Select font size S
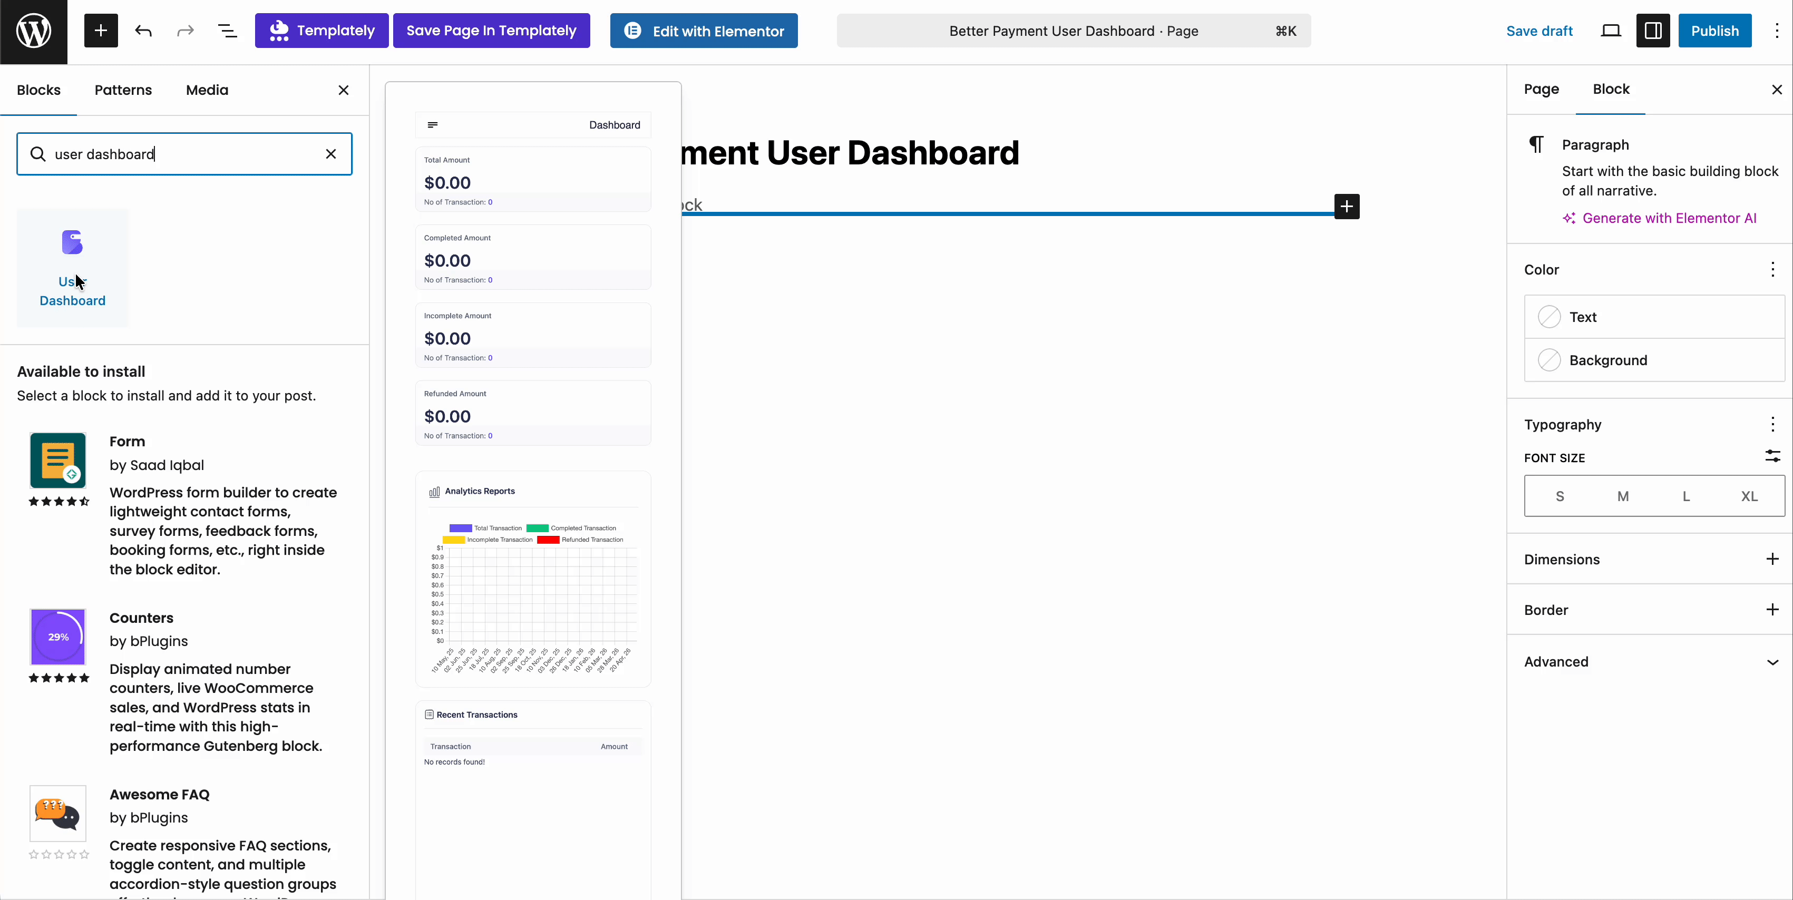Screen dimensions: 1793x900 (x=1560, y=496)
